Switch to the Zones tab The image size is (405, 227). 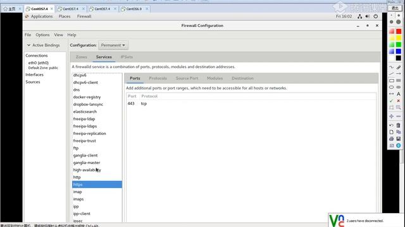tap(82, 57)
